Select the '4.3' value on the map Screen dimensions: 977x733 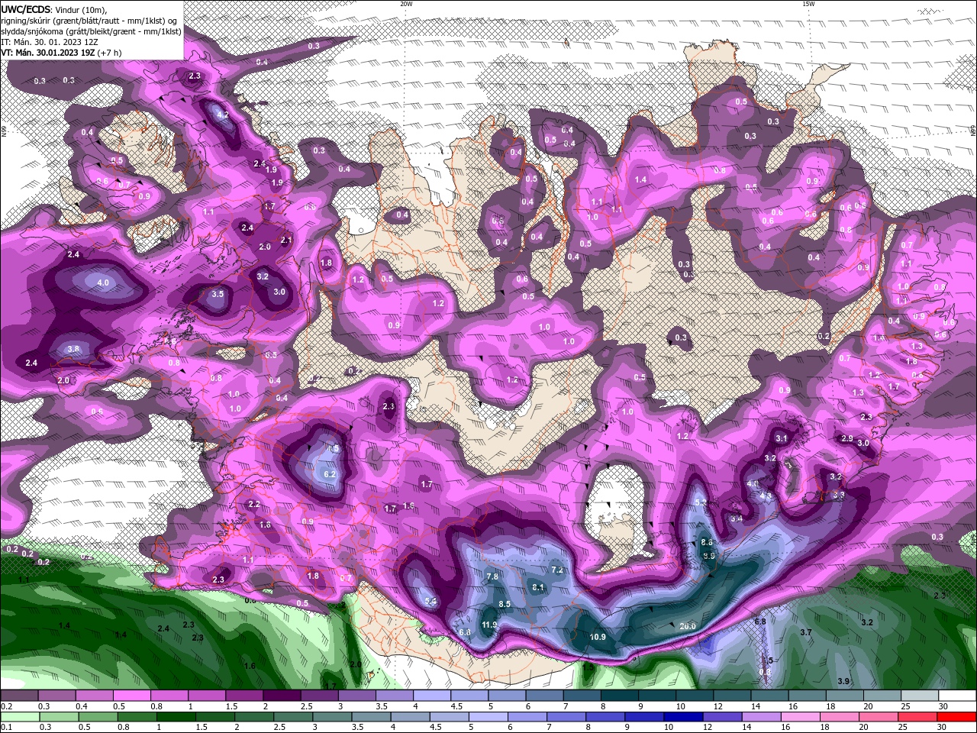click(766, 496)
